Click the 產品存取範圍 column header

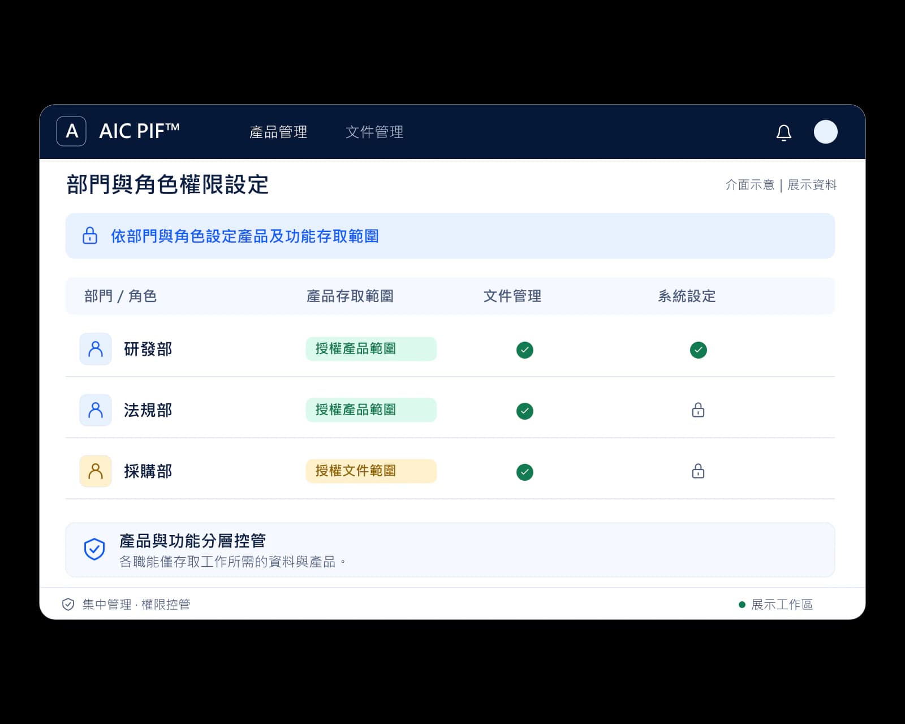click(350, 296)
